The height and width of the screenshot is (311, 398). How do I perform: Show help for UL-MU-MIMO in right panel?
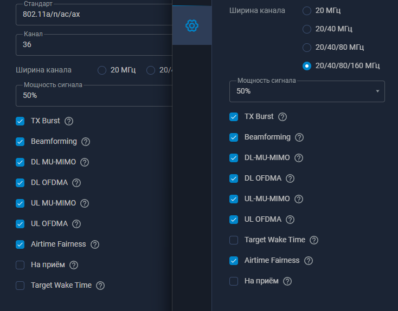(299, 199)
